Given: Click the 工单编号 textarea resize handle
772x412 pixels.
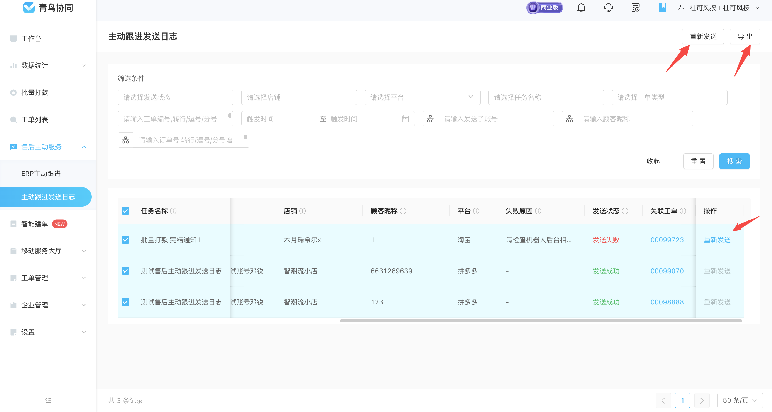Looking at the screenshot, I should click(x=230, y=115).
